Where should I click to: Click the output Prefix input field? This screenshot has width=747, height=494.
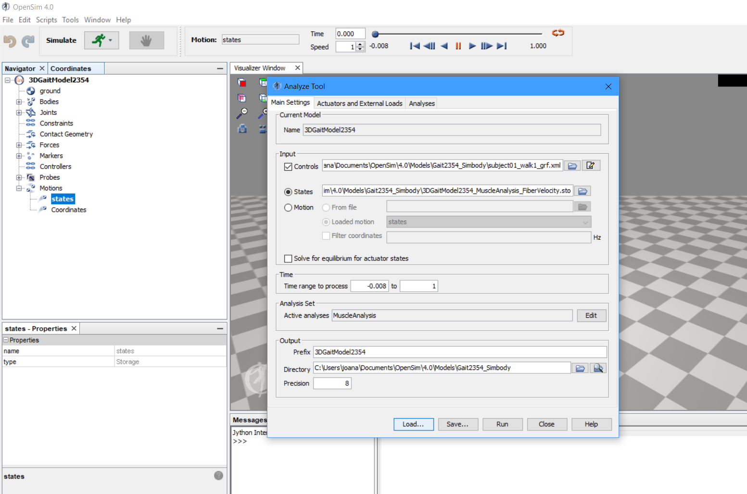[x=460, y=352]
